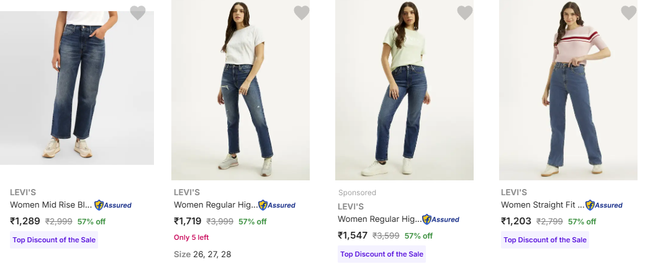Click Women Straight Fit product title

[x=542, y=205]
